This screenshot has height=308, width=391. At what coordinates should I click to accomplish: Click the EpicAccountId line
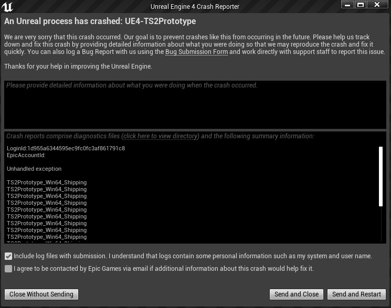tap(26, 155)
